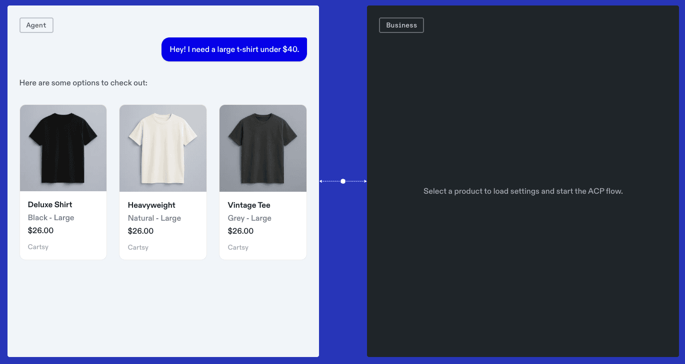This screenshot has height=364, width=685.
Task: Click the Deluxe Shirt title text
Action: (x=50, y=205)
